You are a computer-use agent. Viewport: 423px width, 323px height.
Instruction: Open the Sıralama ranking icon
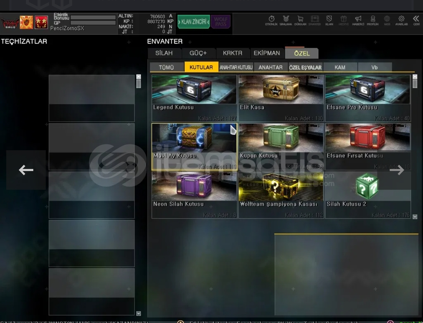pos(286,20)
